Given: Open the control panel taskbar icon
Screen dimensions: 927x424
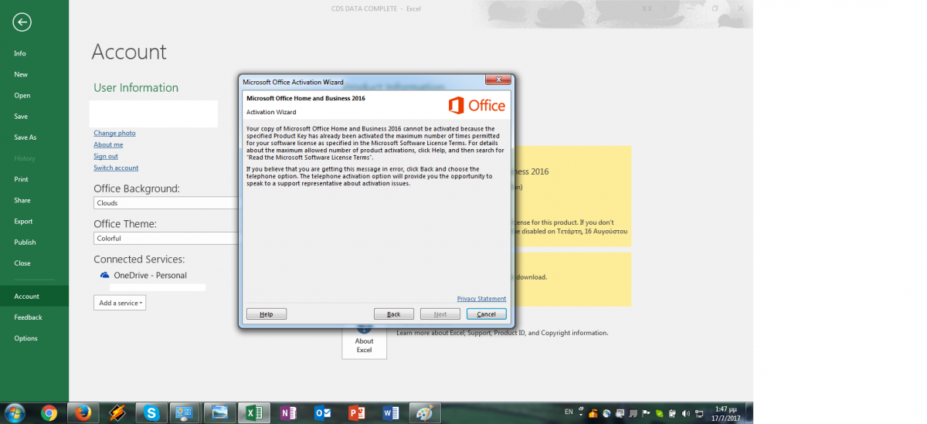Looking at the screenshot, I should [x=185, y=413].
